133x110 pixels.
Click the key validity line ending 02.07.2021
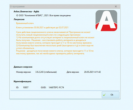click(x=42, y=28)
